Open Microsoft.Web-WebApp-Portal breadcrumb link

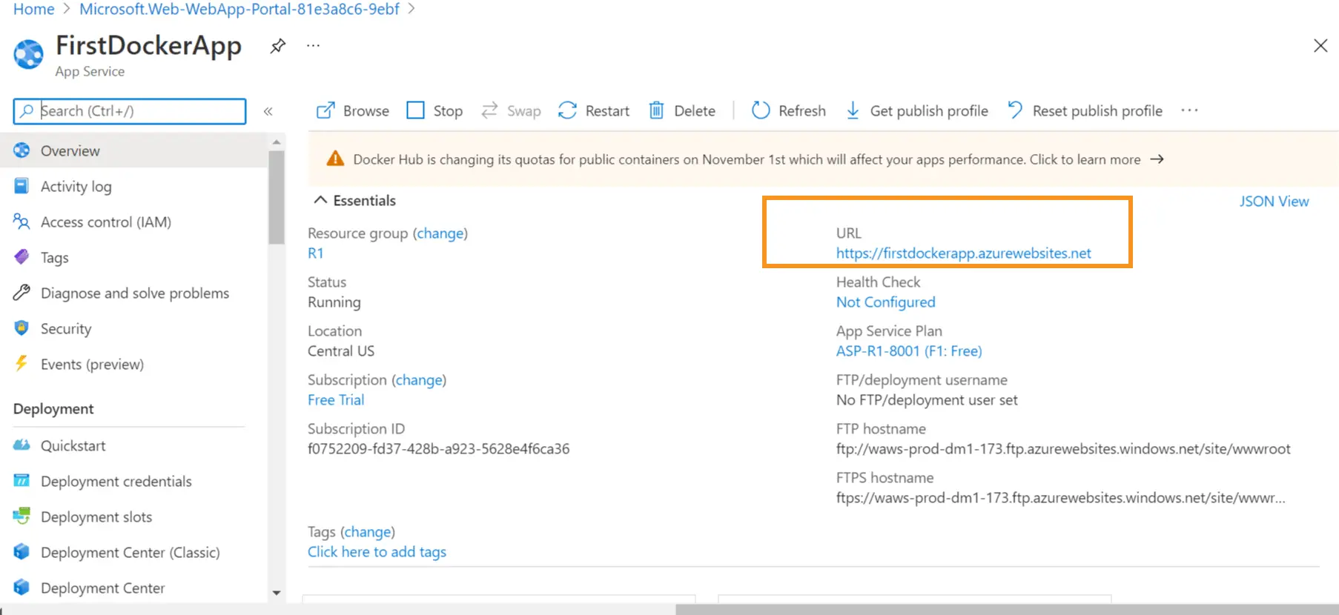click(x=239, y=9)
